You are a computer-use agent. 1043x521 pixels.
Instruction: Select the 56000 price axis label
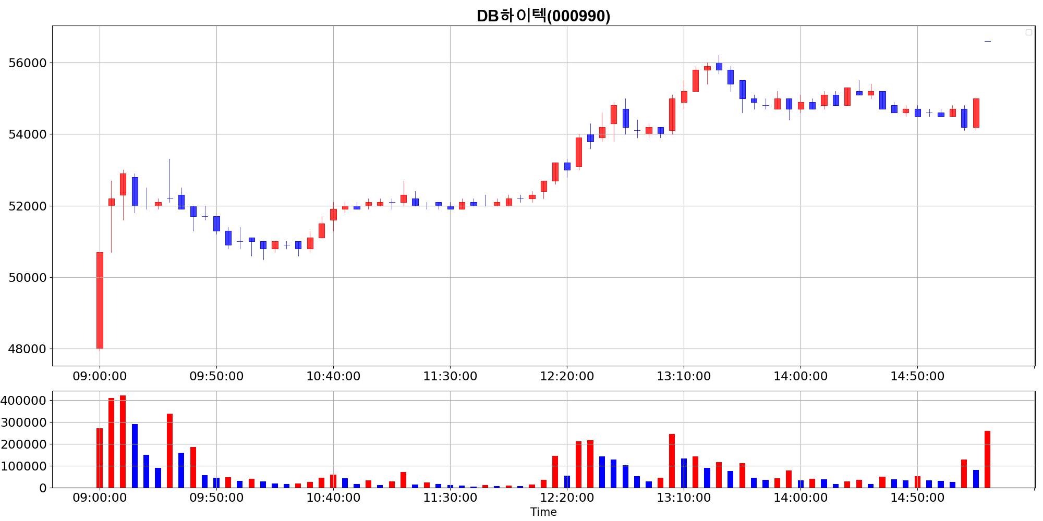click(x=28, y=63)
